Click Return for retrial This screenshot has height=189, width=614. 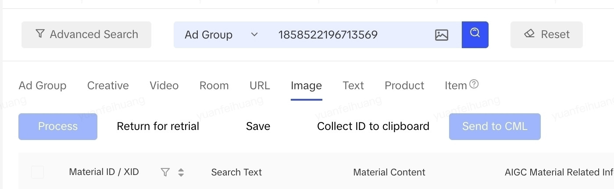coord(158,126)
